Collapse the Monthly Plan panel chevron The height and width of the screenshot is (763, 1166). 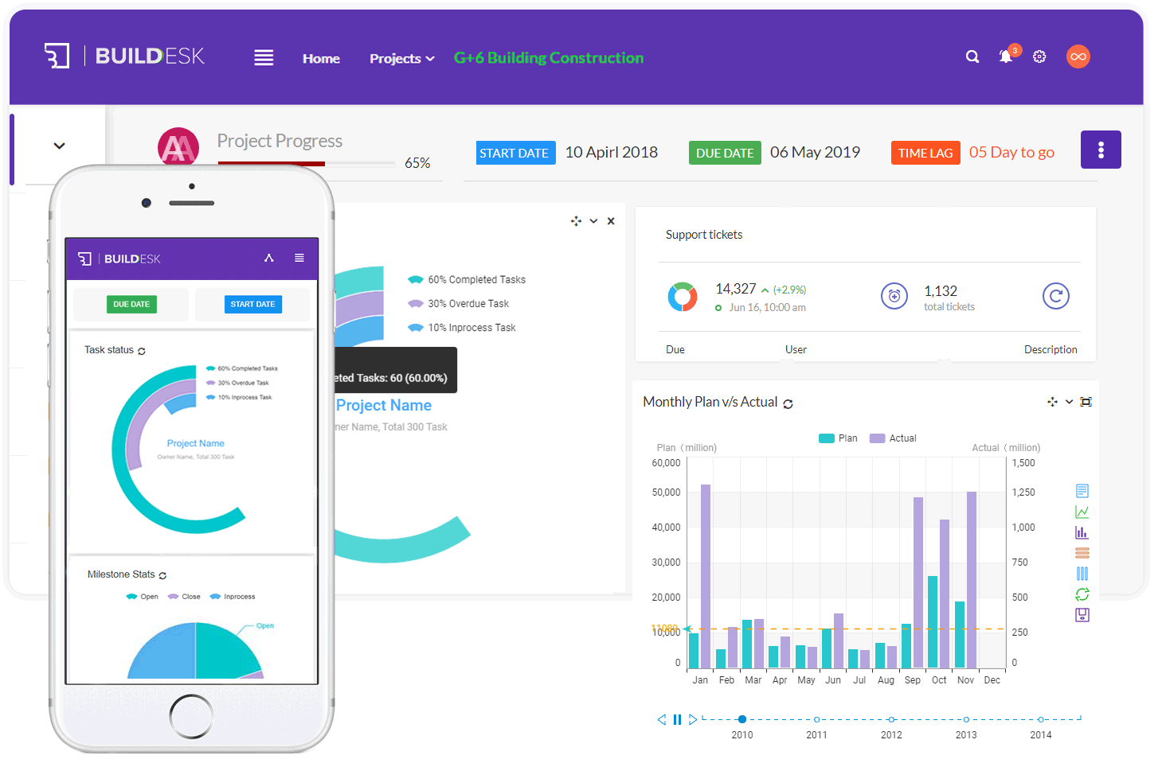coord(1069,402)
